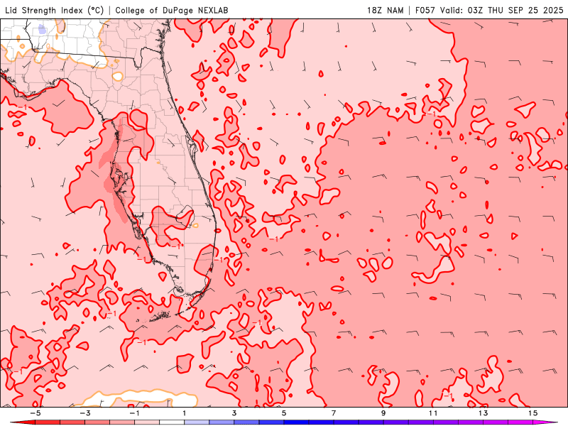Click the 5 value on the colorbar scale
568x426 pixels.
pos(284,413)
